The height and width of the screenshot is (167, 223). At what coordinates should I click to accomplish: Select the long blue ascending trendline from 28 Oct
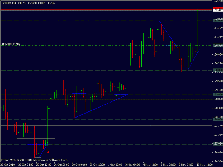pyautogui.click(x=101, y=106)
